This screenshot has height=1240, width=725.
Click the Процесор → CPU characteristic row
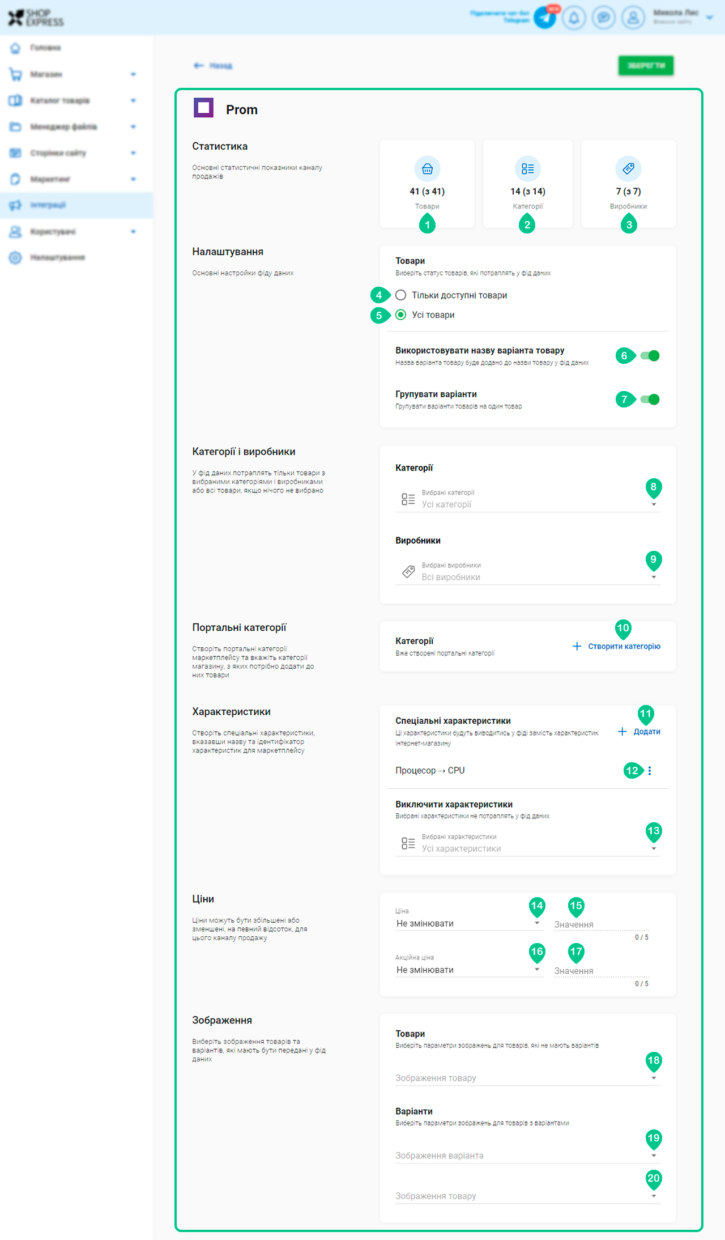pos(528,771)
